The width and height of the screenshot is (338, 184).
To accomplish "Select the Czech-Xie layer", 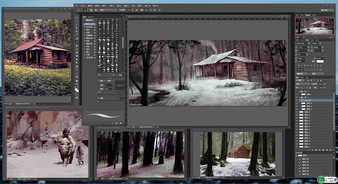I will 316,100.
